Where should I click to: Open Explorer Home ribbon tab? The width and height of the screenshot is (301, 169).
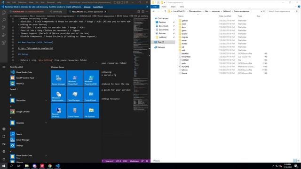[164, 7]
